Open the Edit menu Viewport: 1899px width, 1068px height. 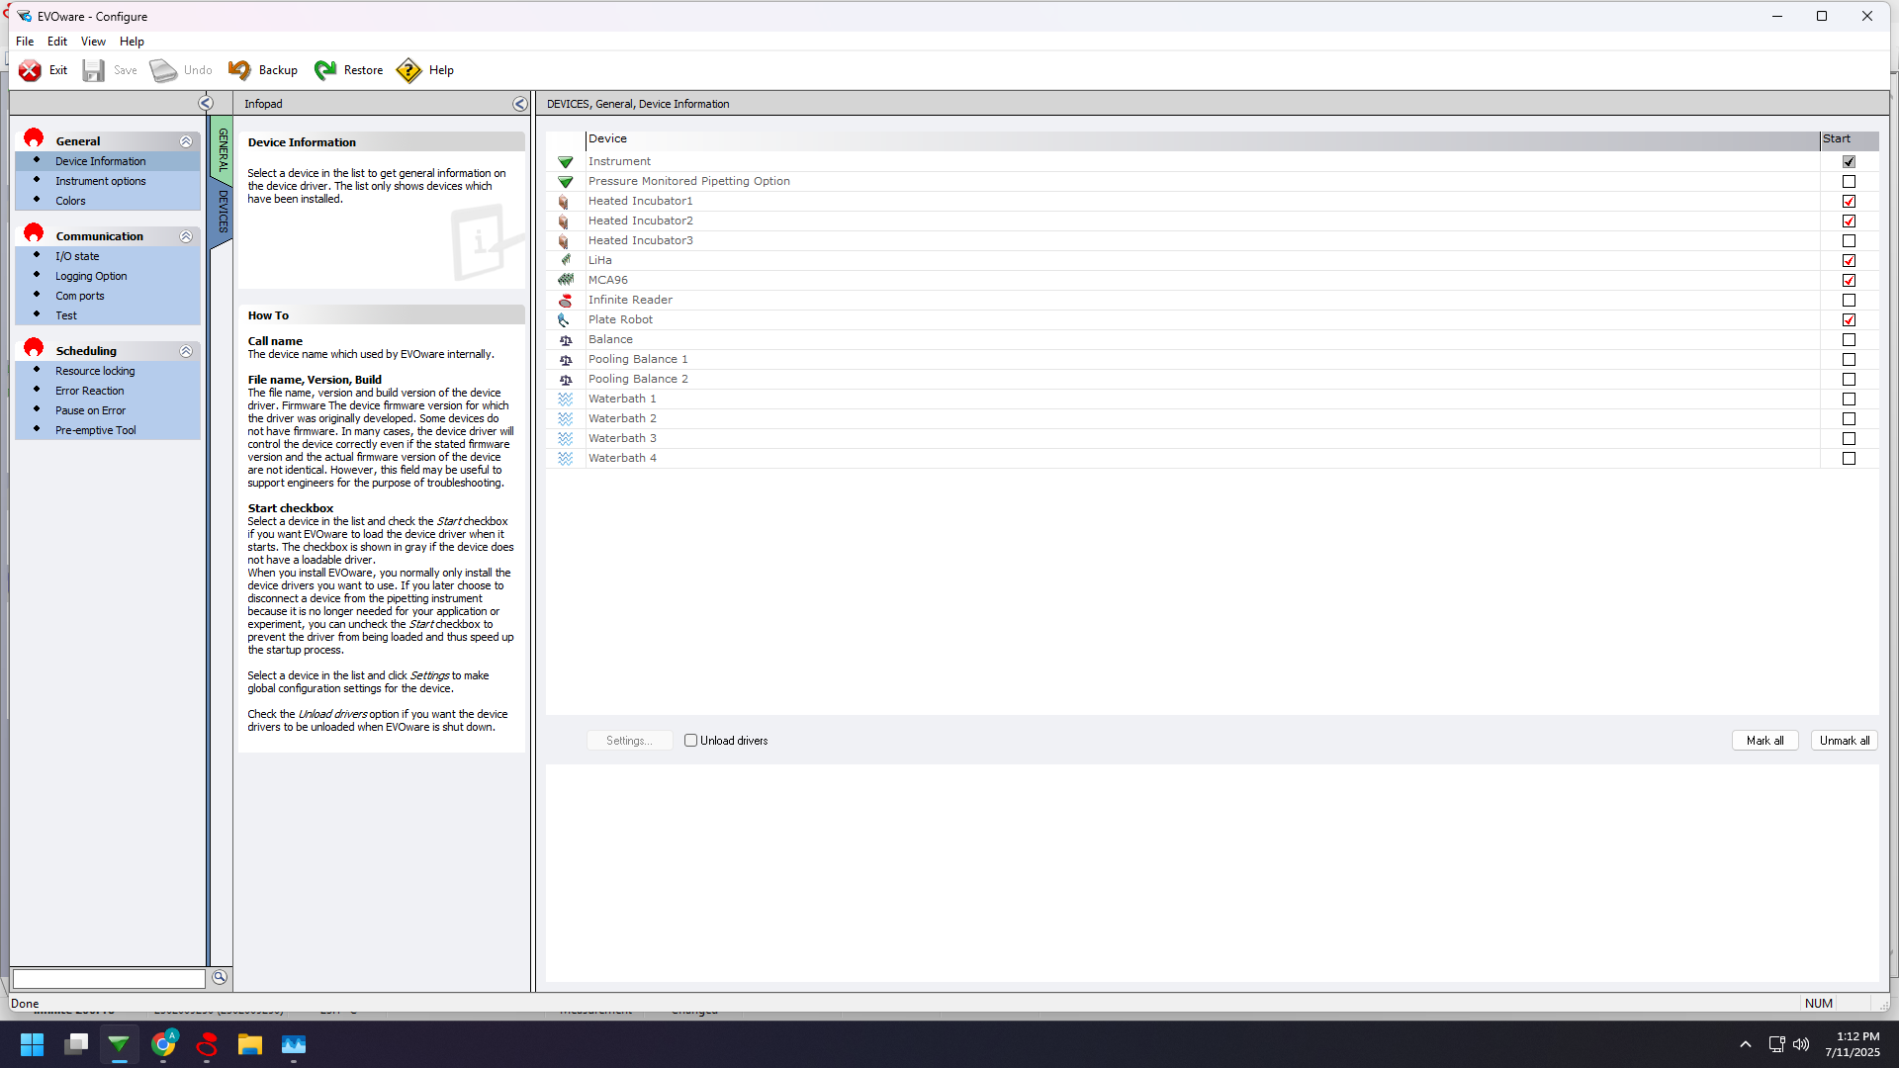click(57, 42)
